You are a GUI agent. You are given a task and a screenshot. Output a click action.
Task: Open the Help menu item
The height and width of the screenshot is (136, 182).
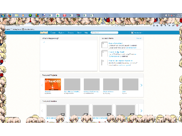[86, 32]
